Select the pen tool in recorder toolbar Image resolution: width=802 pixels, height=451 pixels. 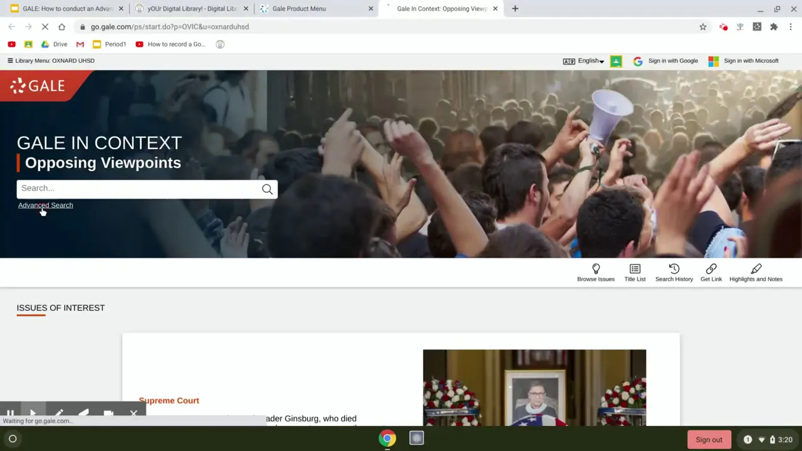coord(58,413)
